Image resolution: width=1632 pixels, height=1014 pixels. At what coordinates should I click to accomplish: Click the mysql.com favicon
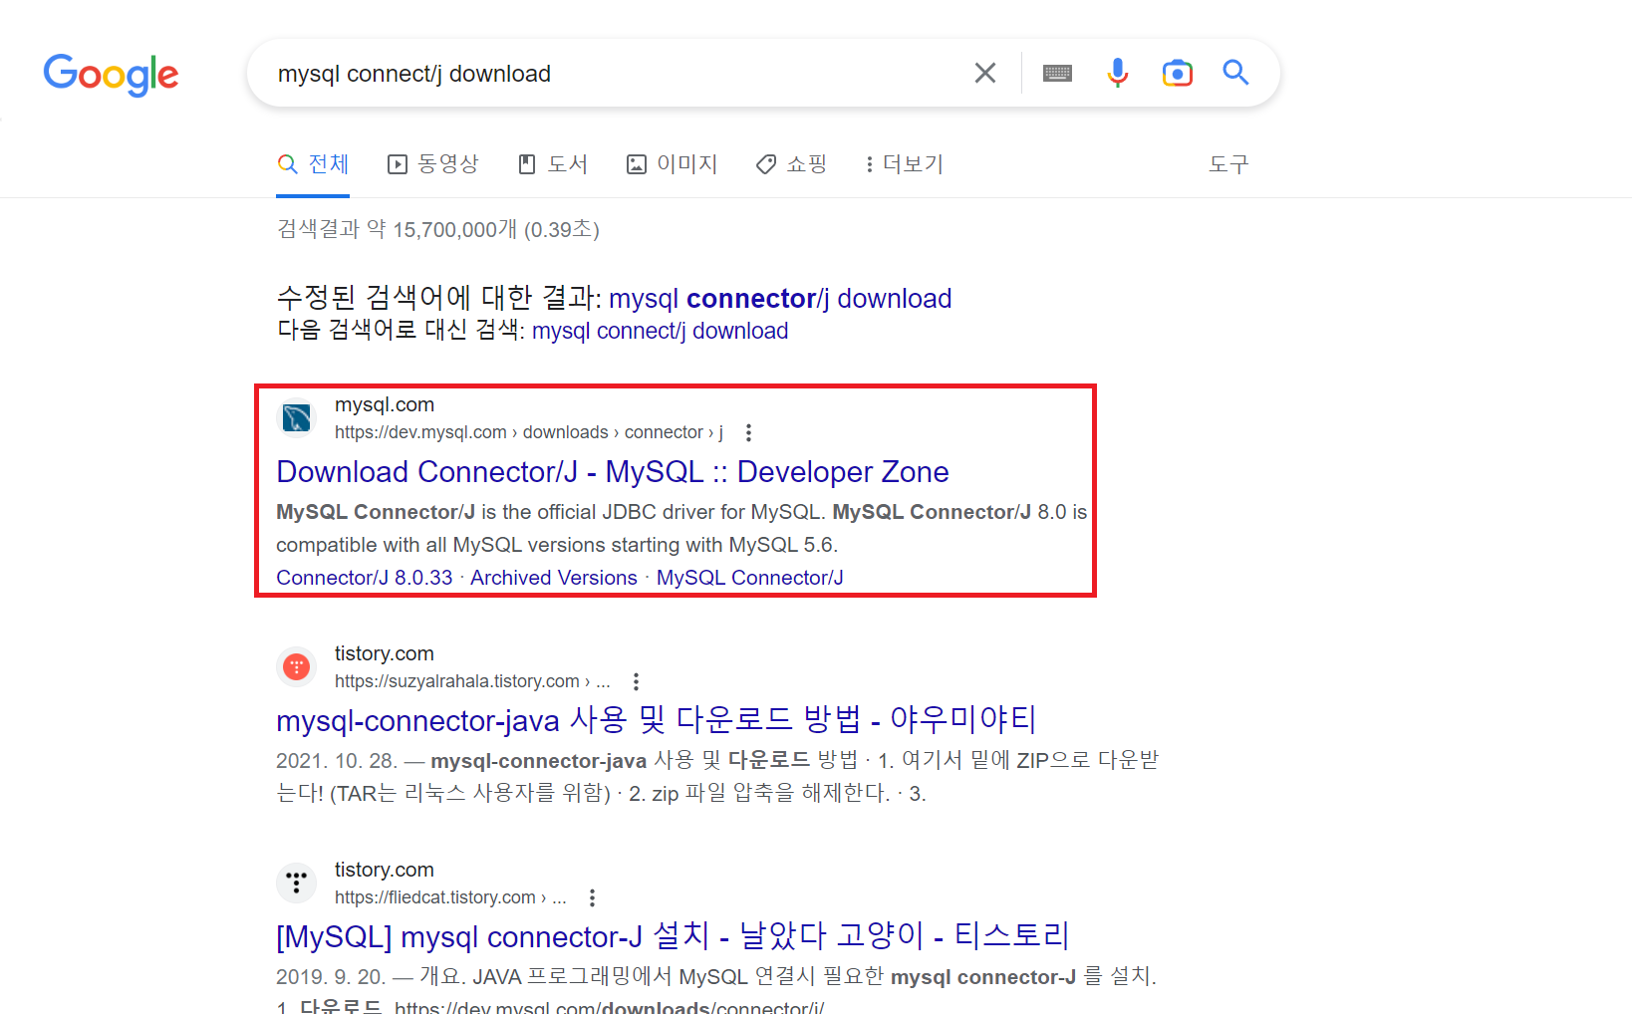tap(296, 417)
